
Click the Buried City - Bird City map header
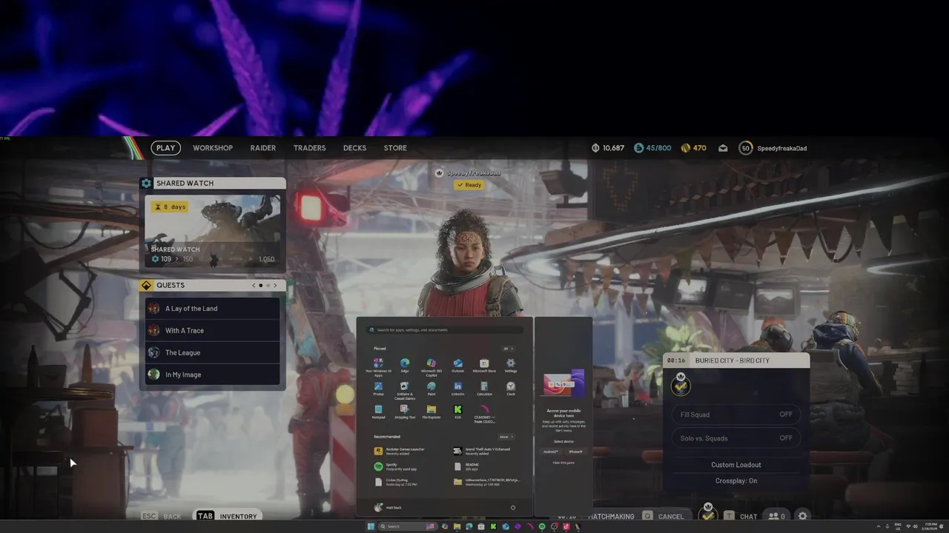pyautogui.click(x=736, y=361)
